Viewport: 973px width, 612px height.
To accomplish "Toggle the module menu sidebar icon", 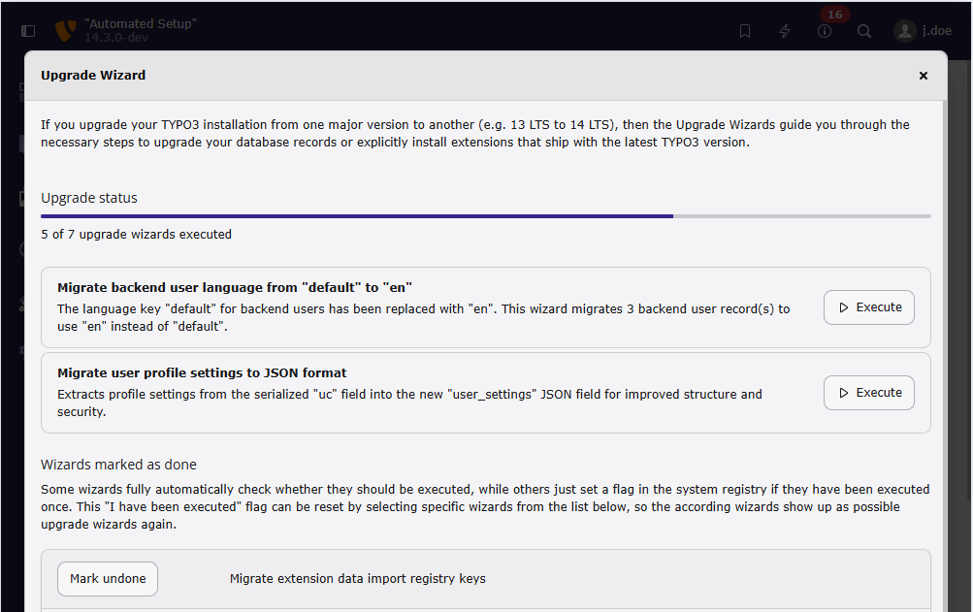I will [27, 31].
